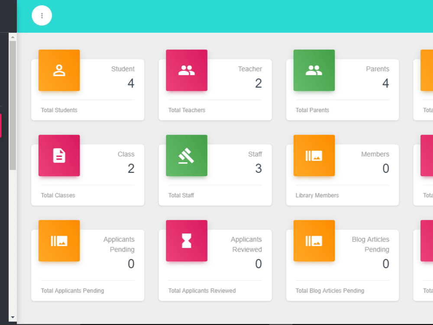Click the sidebar scrollbar down arrow
Viewport: 433px width, 325px height.
point(13,317)
